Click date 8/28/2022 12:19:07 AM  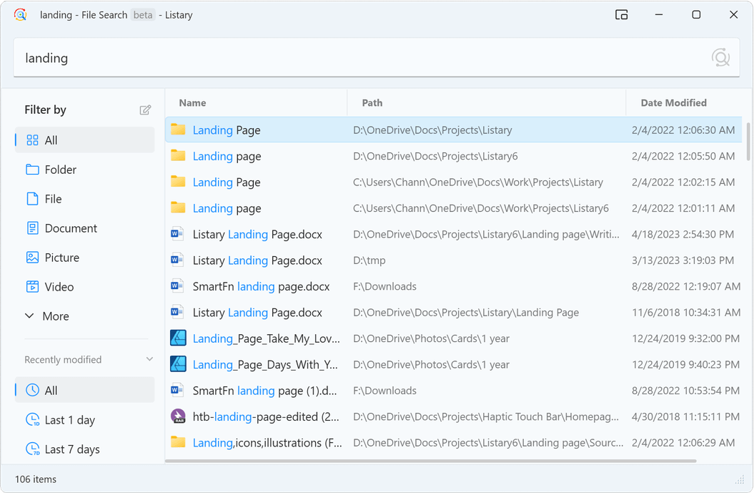(685, 286)
